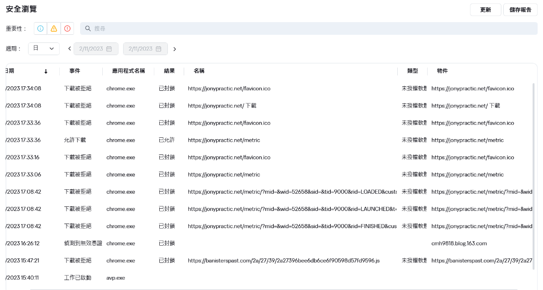Sort by the 應用程式名稱 column header
Screen dimensions: 543x290
129,71
